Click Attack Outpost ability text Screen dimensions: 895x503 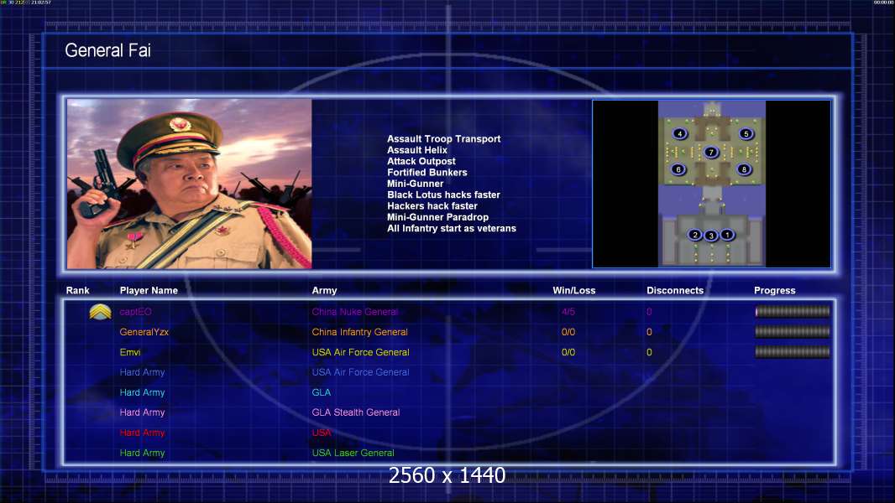click(421, 161)
